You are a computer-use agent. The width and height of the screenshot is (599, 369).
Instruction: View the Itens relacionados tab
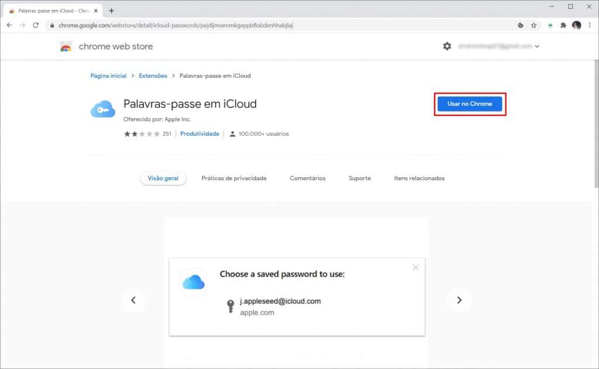tap(419, 178)
